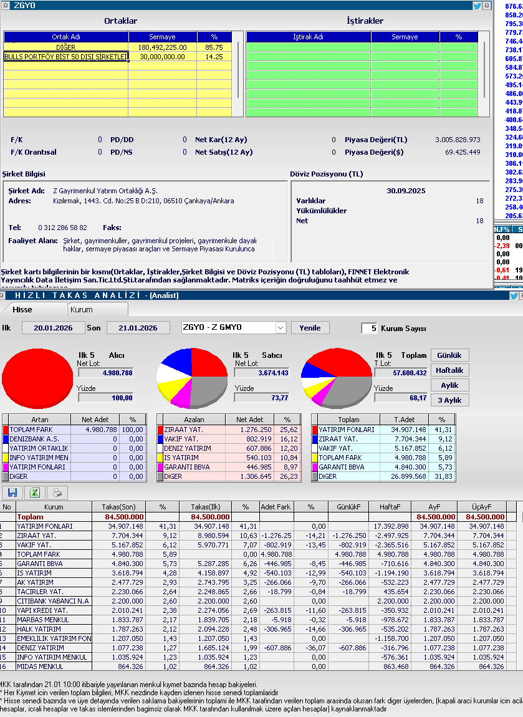Viewport: 523px width, 717px height.
Task: Select the 3 Aylık period button
Action: coord(449,400)
